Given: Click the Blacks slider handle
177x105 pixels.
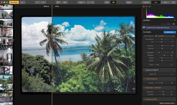Looking at the screenshot, I should tap(162, 61).
